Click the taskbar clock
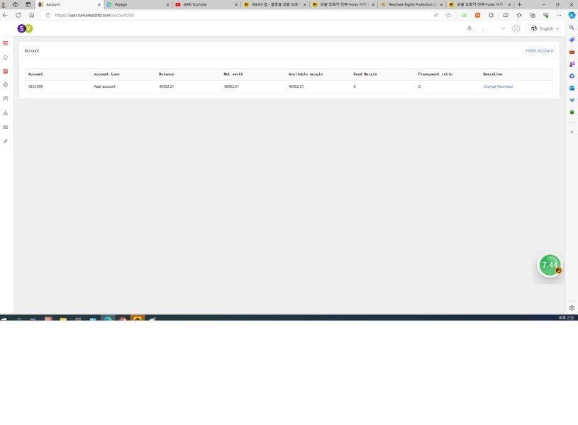The width and height of the screenshot is (578, 425). click(x=566, y=317)
